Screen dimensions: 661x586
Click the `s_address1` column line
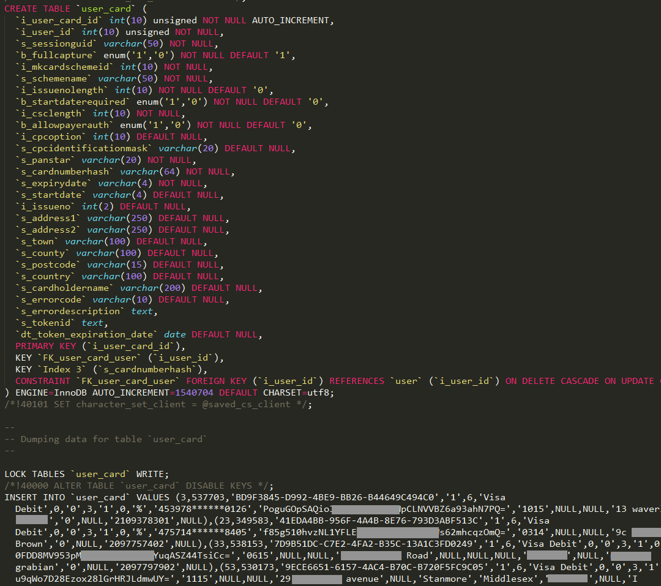coord(122,218)
